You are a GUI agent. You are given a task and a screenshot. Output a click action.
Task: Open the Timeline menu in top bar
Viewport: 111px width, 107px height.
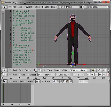(28, 7)
